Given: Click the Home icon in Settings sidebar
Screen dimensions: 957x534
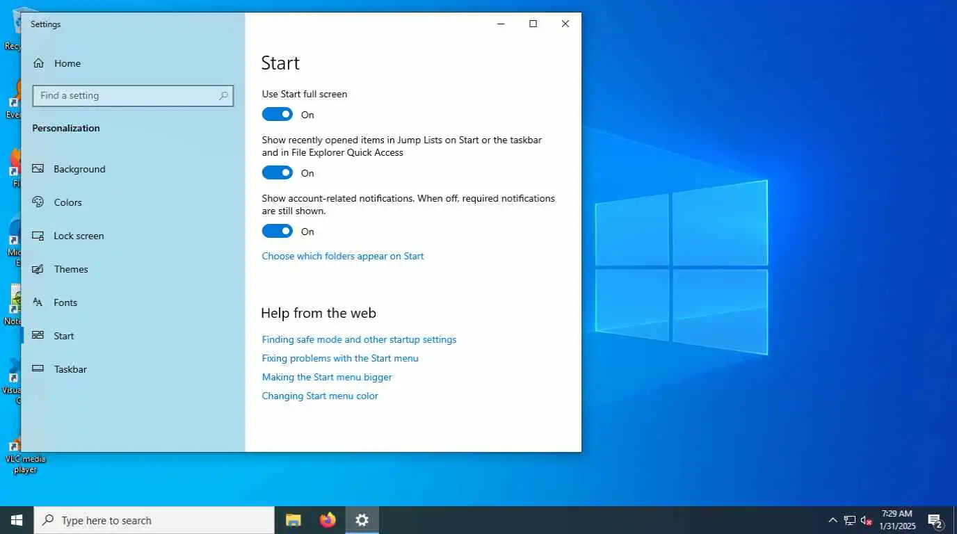Looking at the screenshot, I should 38,63.
